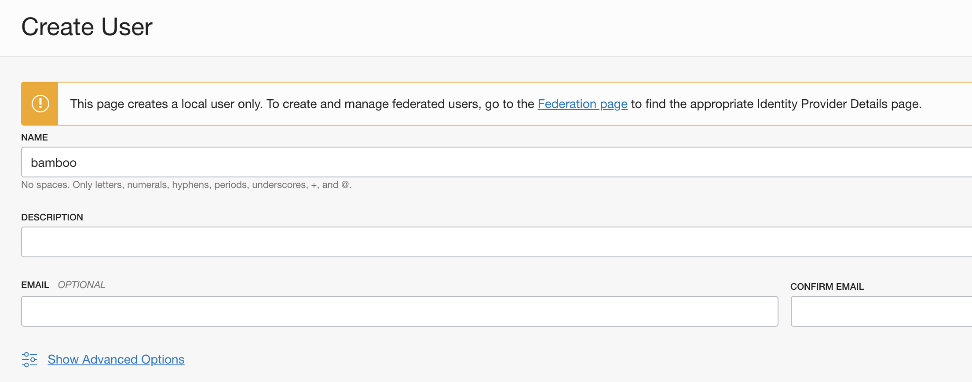The width and height of the screenshot is (972, 382).
Task: Click the CONFIRM EMAIL label
Action: 827,287
